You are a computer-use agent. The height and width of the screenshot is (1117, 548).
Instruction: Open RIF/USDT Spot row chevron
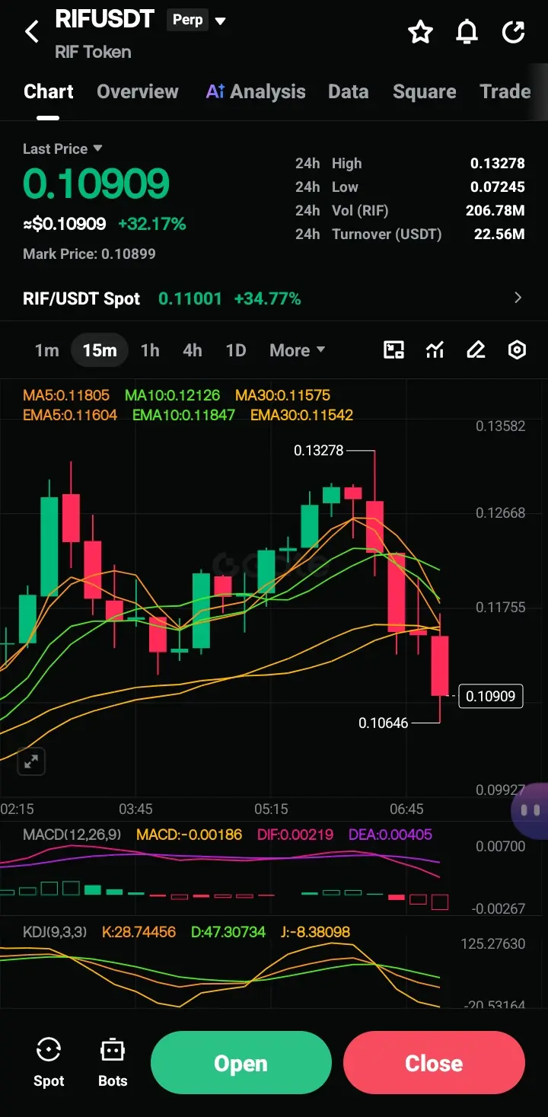(x=518, y=298)
